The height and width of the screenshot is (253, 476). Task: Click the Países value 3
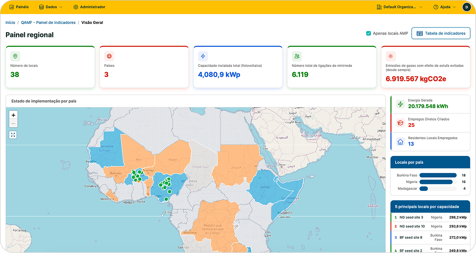tap(106, 75)
